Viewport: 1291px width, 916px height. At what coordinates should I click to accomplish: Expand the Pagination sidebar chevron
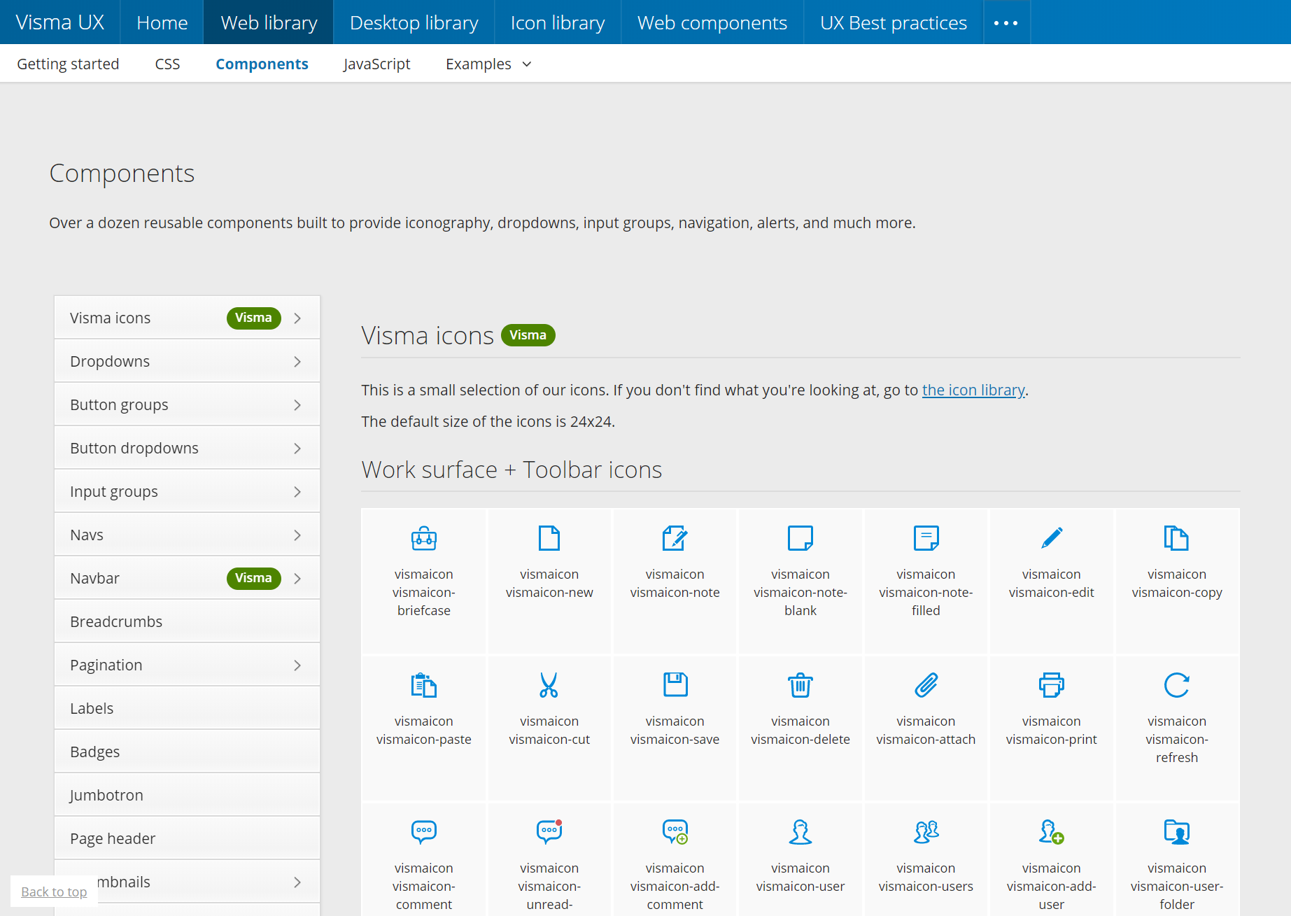[x=297, y=665]
